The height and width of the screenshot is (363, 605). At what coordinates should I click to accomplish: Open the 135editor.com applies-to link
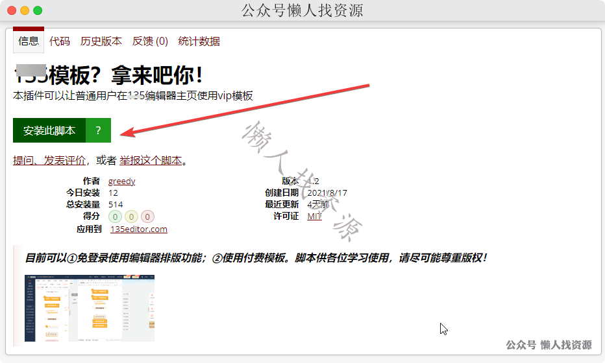139,229
